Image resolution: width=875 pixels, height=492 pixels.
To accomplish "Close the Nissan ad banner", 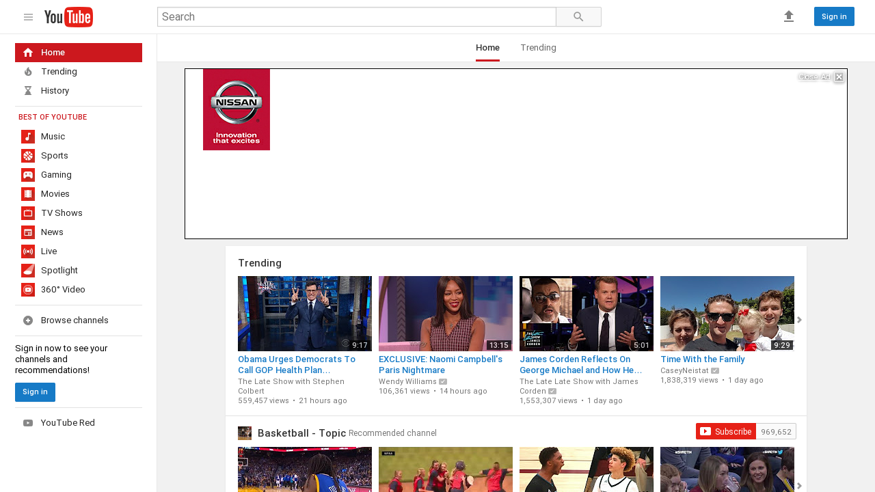I will [x=839, y=77].
